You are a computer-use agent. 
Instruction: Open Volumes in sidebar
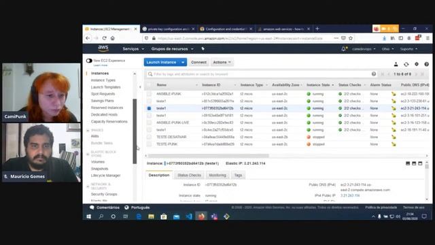point(98,162)
